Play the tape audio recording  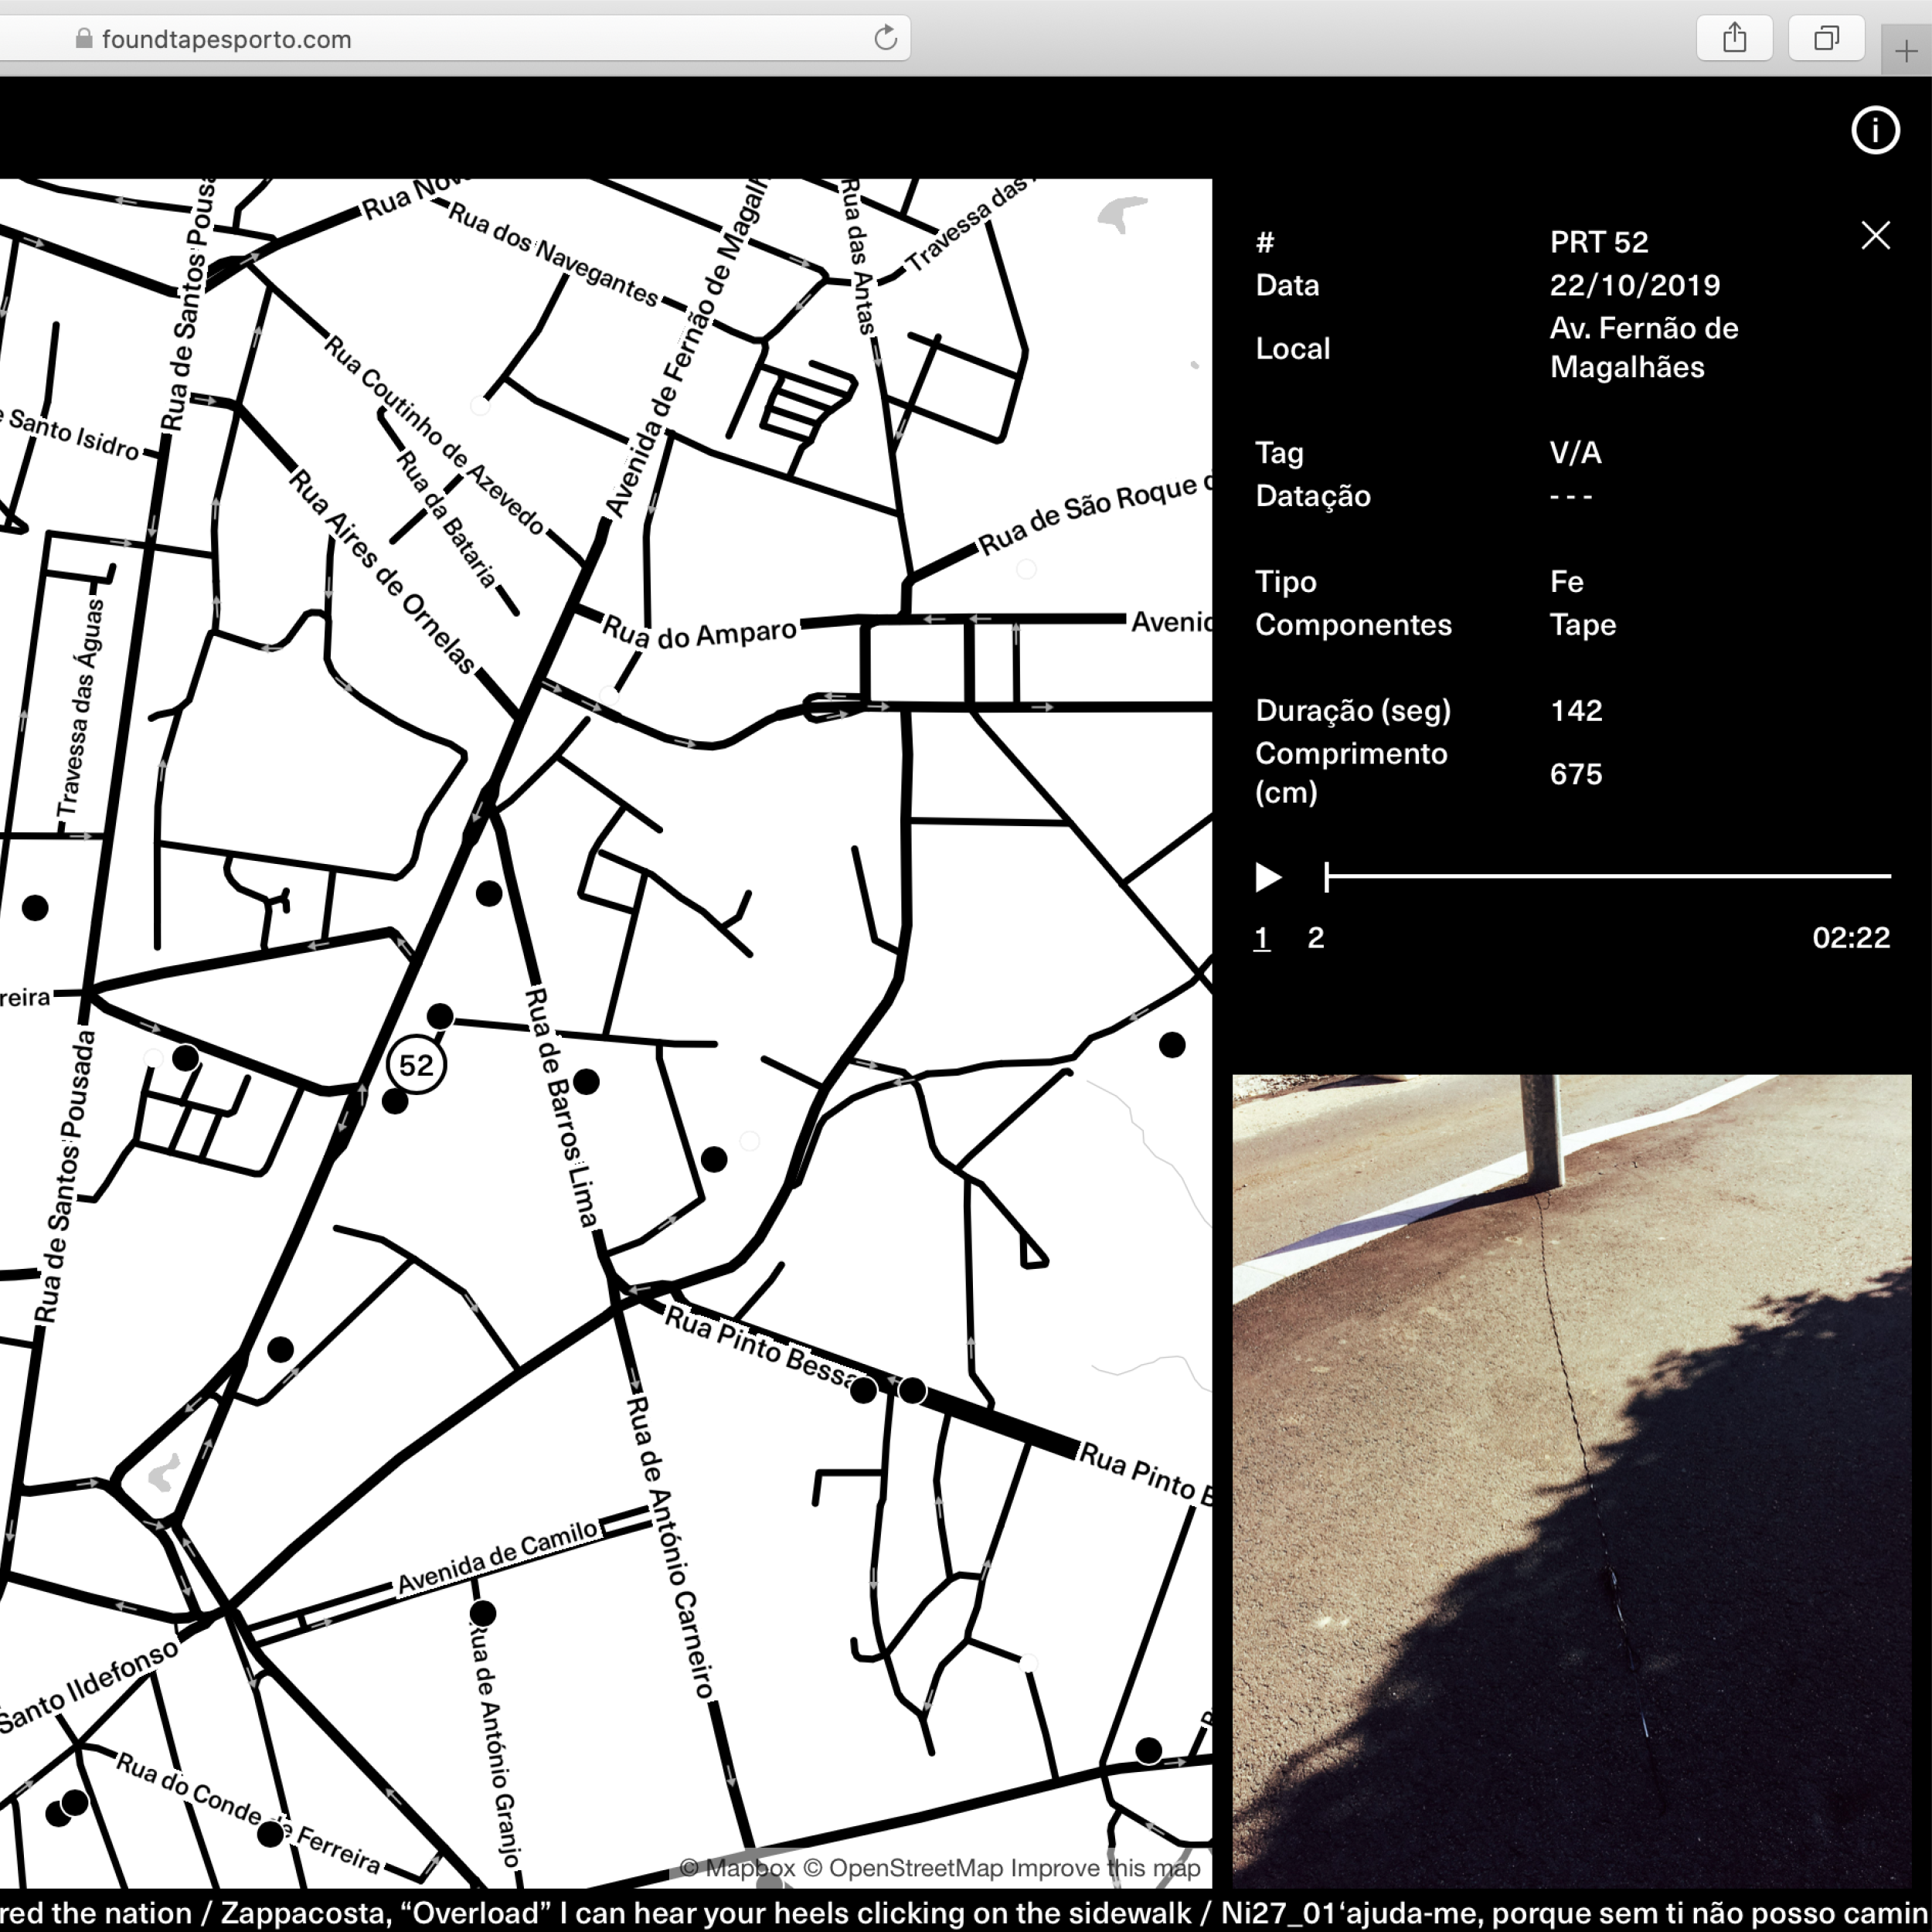point(1268,877)
